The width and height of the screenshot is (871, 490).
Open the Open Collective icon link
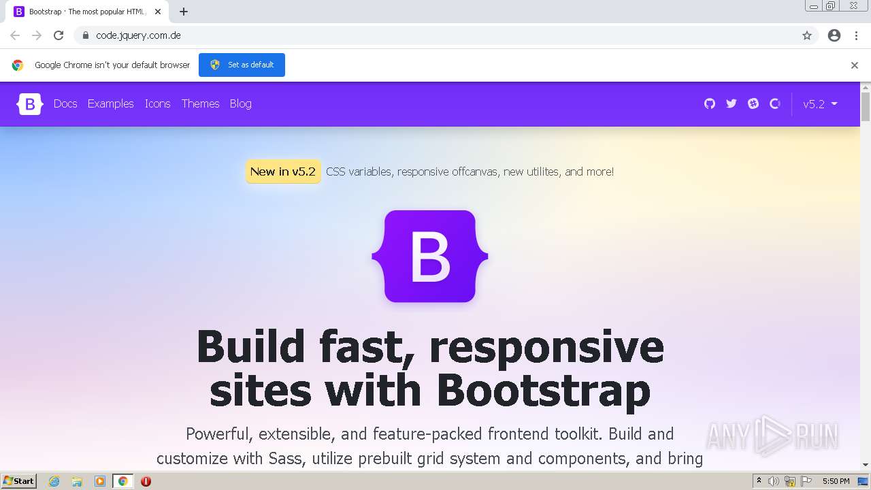point(774,103)
